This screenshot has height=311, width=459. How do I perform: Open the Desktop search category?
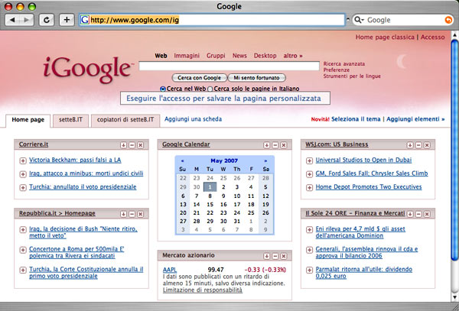tap(265, 56)
